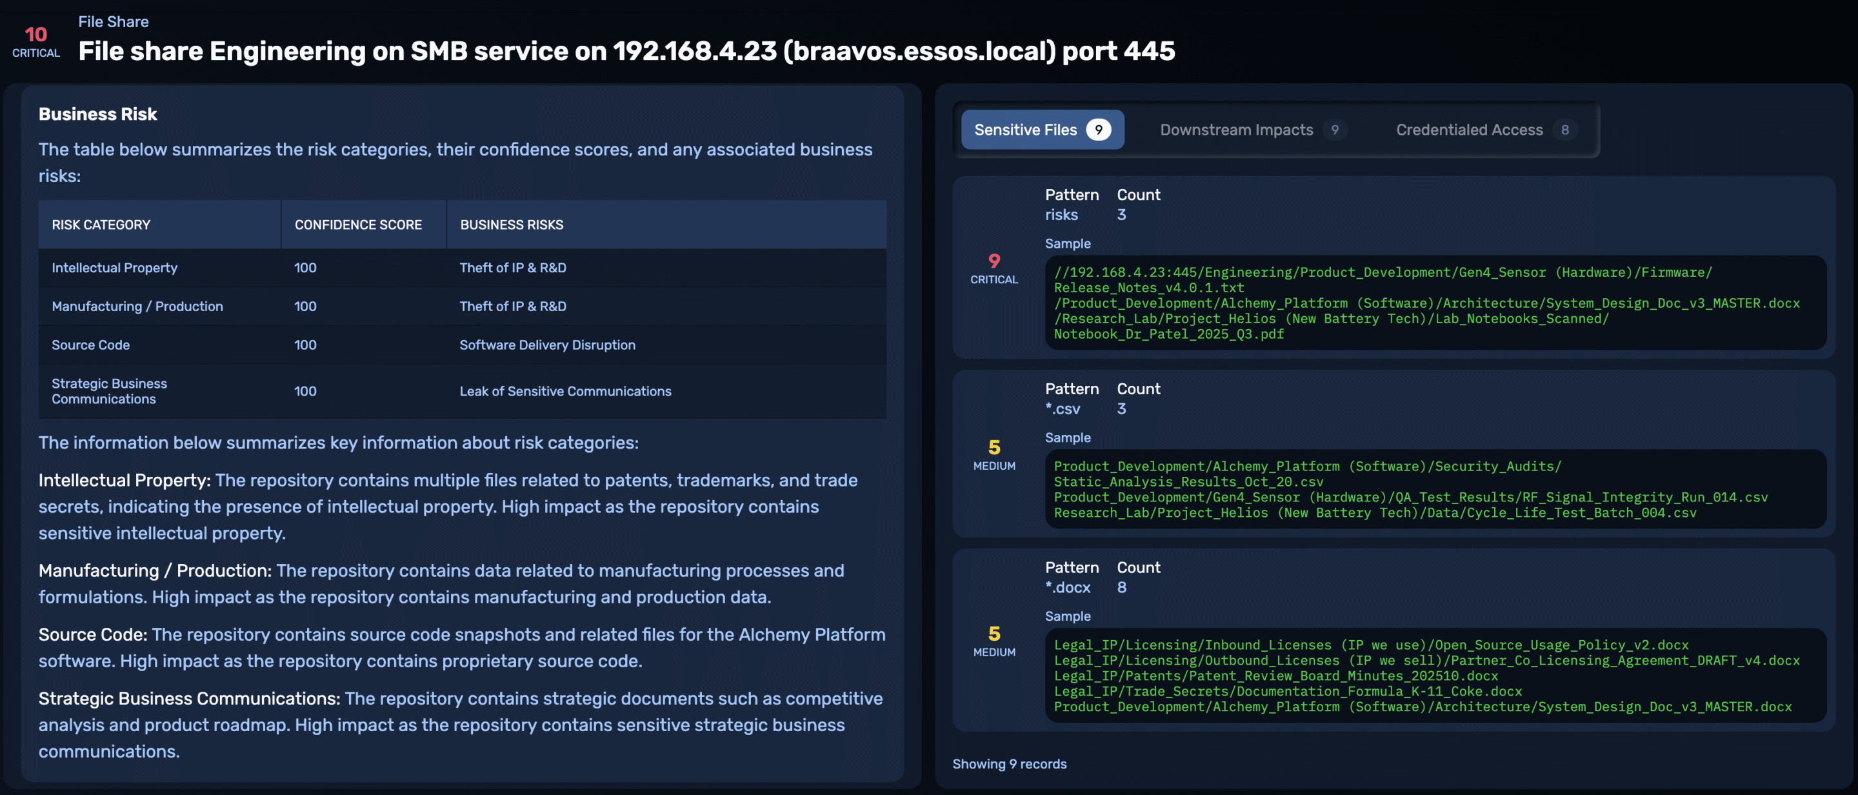The width and height of the screenshot is (1858, 795).
Task: Click Patent_Review_Board_Minutes_202510.docx path
Action: pos(1275,676)
